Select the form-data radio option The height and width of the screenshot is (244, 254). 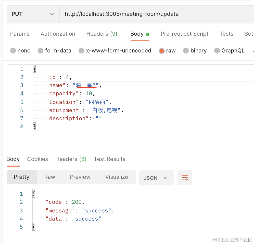41,51
